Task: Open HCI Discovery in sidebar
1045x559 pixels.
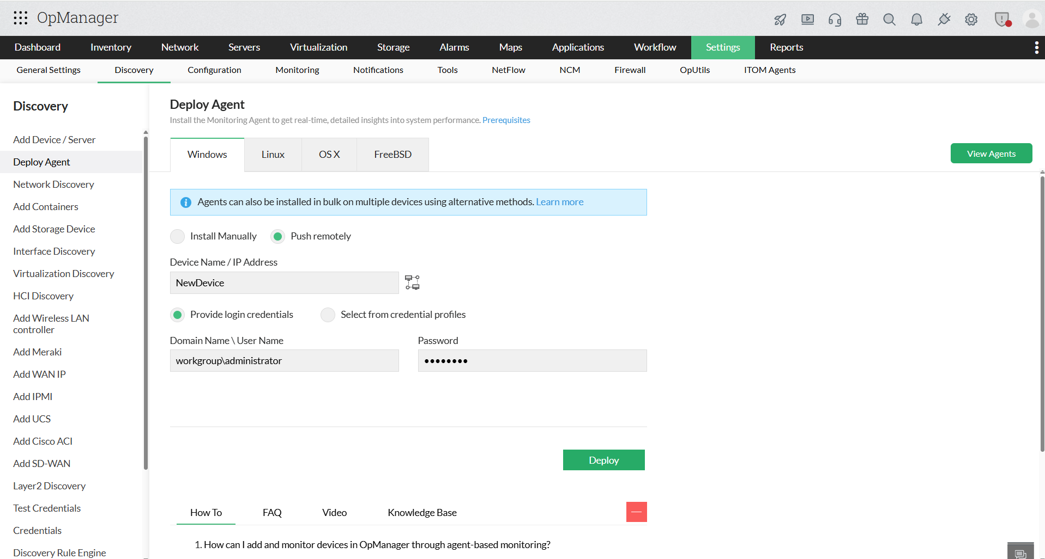Action: [43, 296]
